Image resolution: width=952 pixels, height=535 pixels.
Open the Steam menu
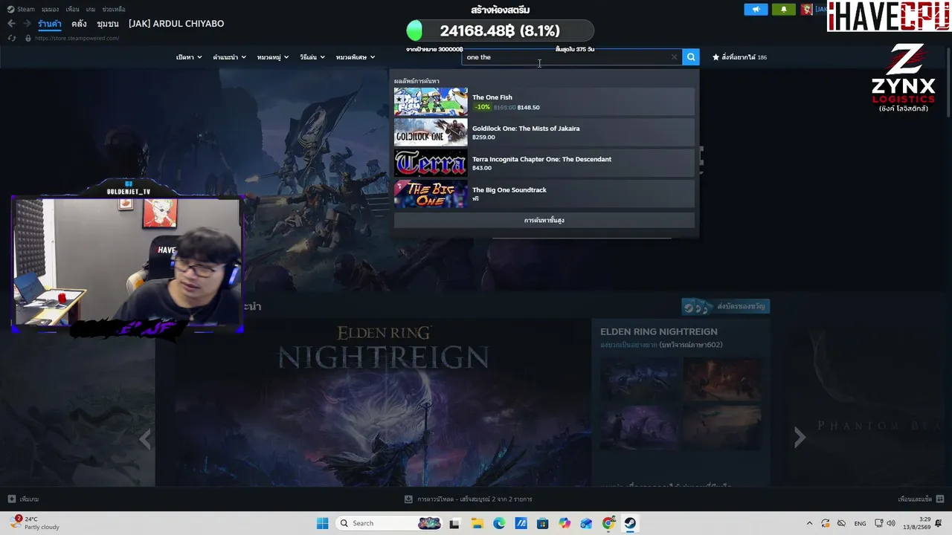(22, 10)
